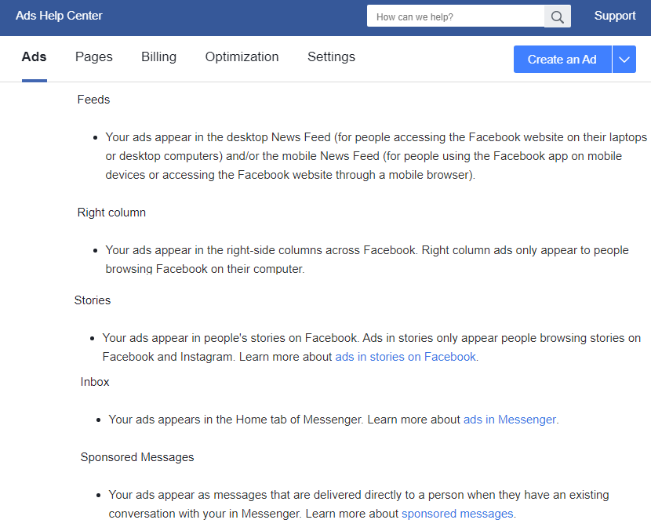
Task: Expand the Create an Ad dropdown arrow
Action: click(x=624, y=59)
